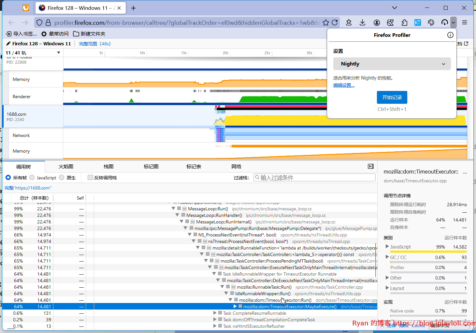476x333 pixels.
Task: Click the filter stacks search field
Action: [314, 177]
